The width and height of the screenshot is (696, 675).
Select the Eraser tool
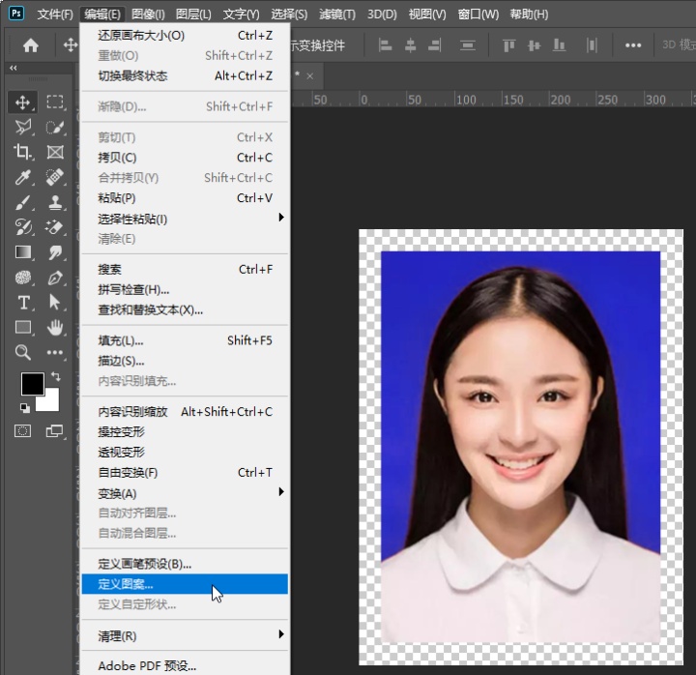(x=55, y=227)
